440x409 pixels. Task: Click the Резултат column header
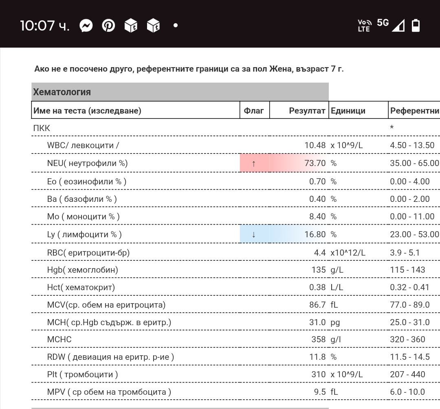(307, 111)
